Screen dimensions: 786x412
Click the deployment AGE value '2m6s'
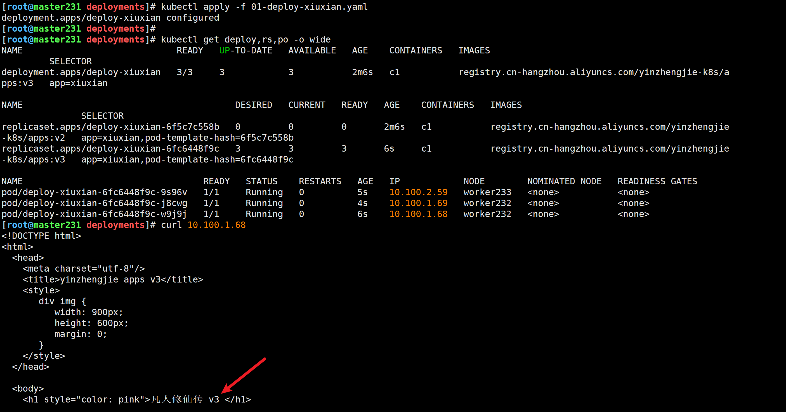[362, 72]
